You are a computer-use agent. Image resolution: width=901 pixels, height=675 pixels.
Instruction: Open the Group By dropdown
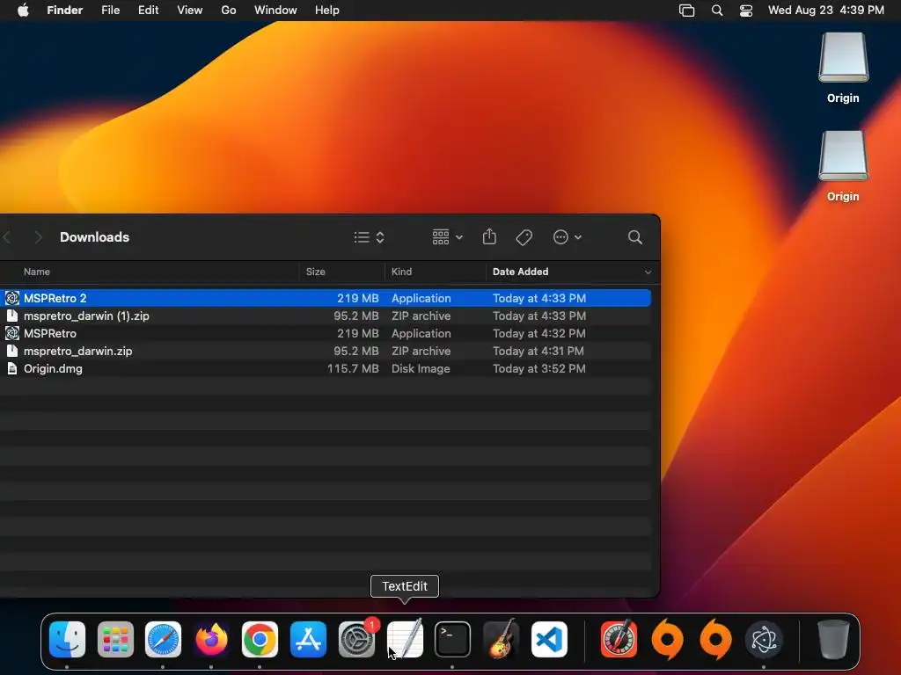click(448, 237)
